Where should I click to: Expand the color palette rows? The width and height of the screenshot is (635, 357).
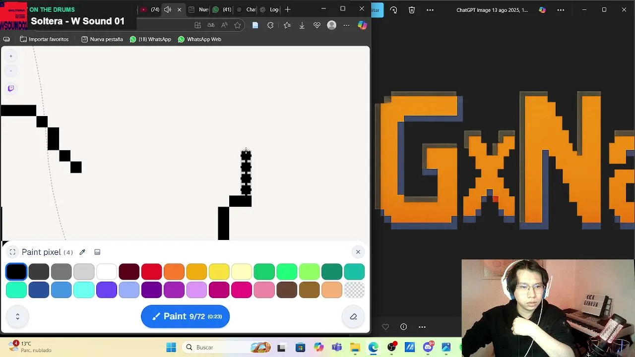point(17,316)
